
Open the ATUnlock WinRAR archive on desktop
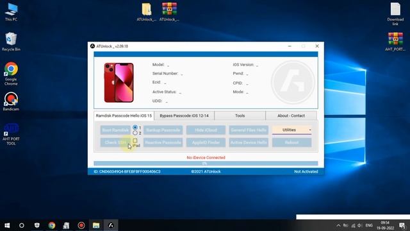[169, 12]
